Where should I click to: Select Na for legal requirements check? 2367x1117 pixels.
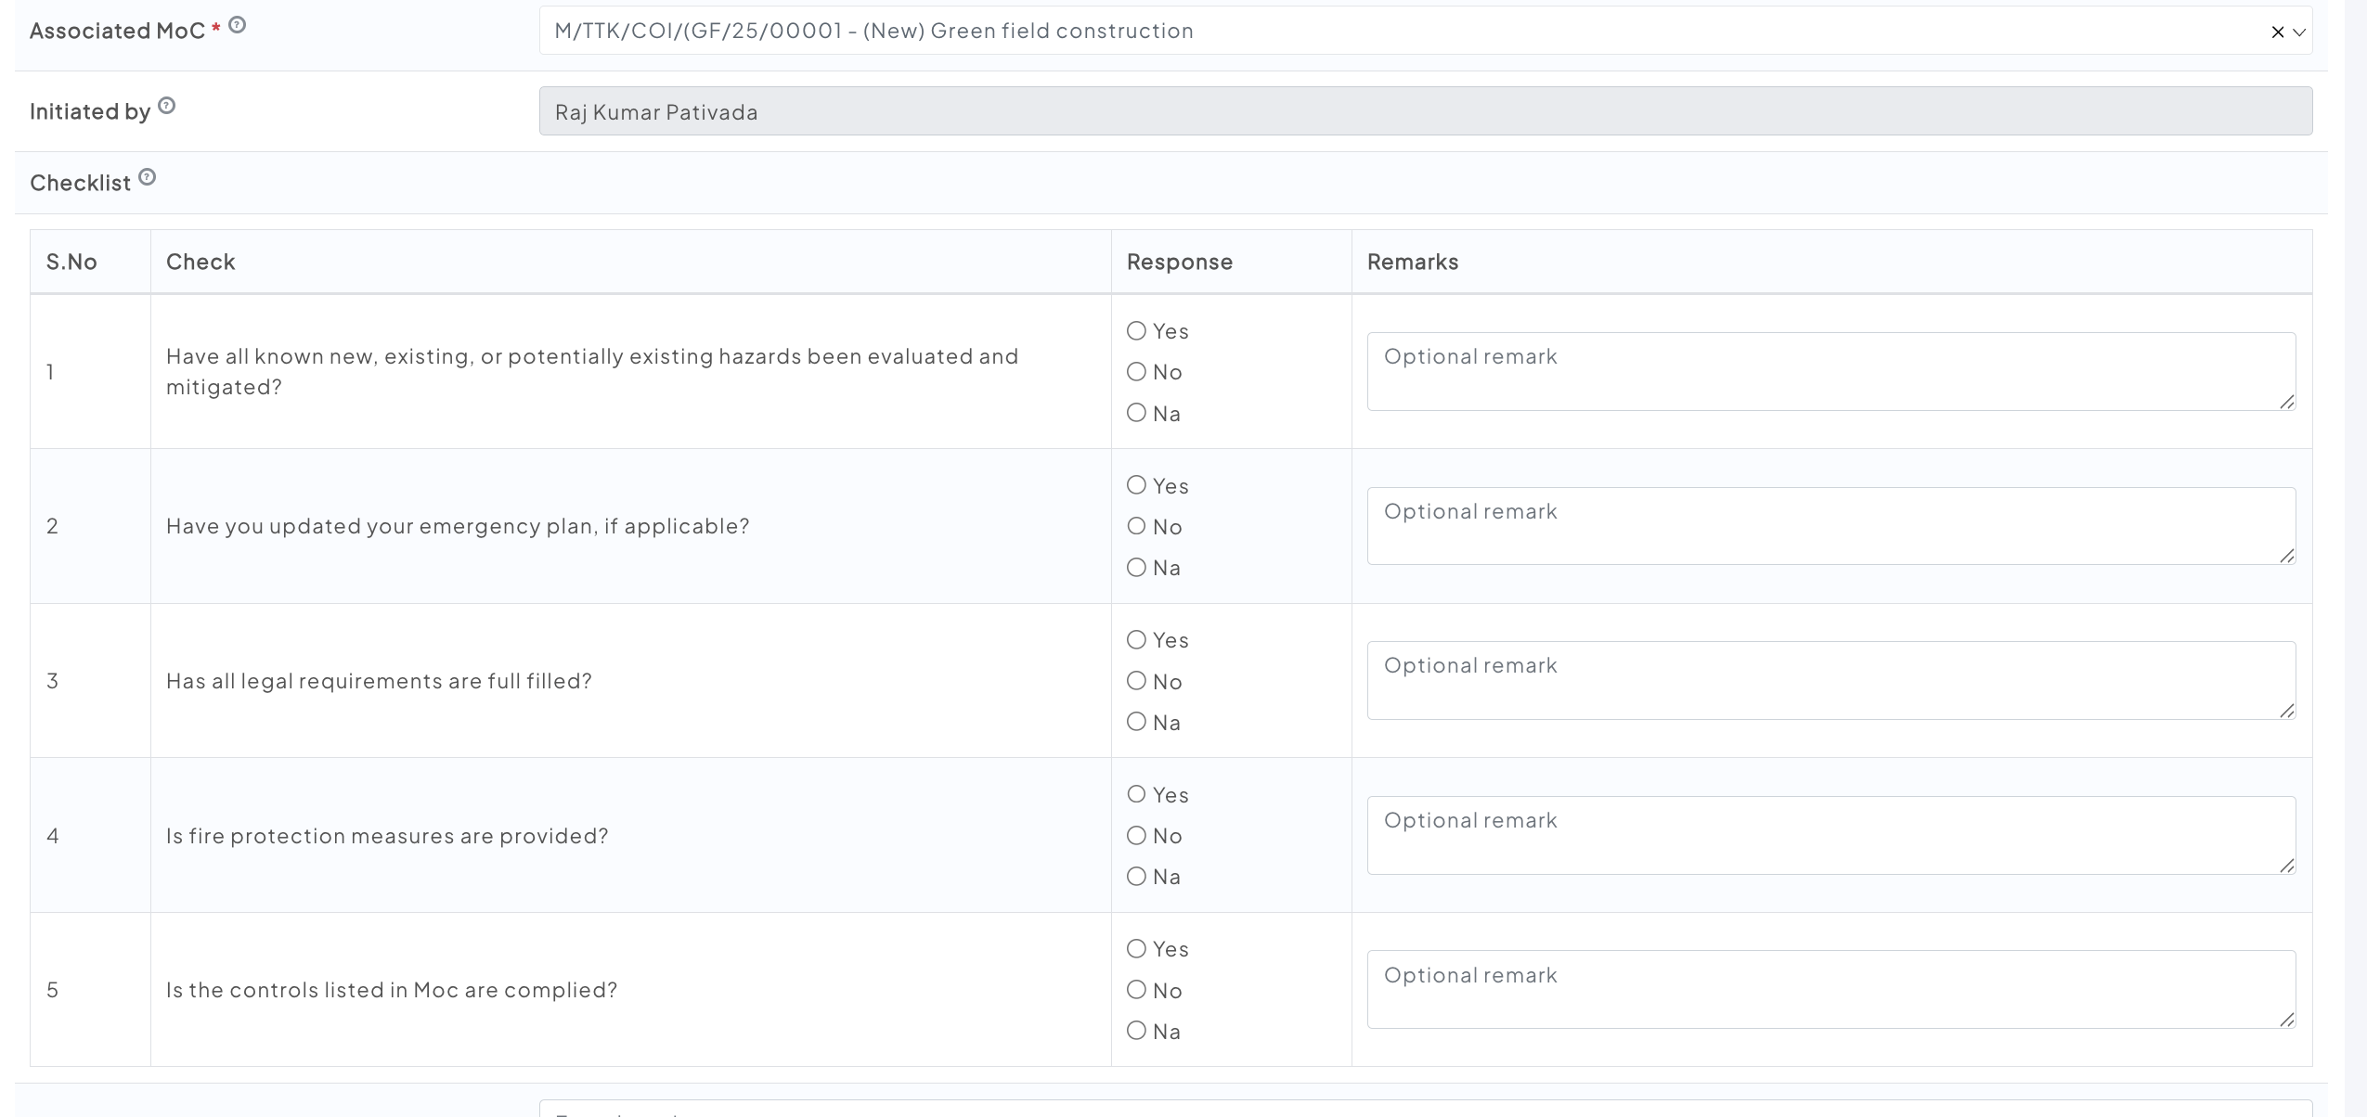click(x=1136, y=722)
